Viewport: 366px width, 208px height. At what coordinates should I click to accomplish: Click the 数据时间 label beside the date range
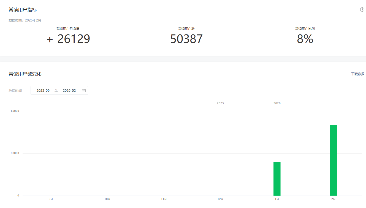[x=15, y=91]
